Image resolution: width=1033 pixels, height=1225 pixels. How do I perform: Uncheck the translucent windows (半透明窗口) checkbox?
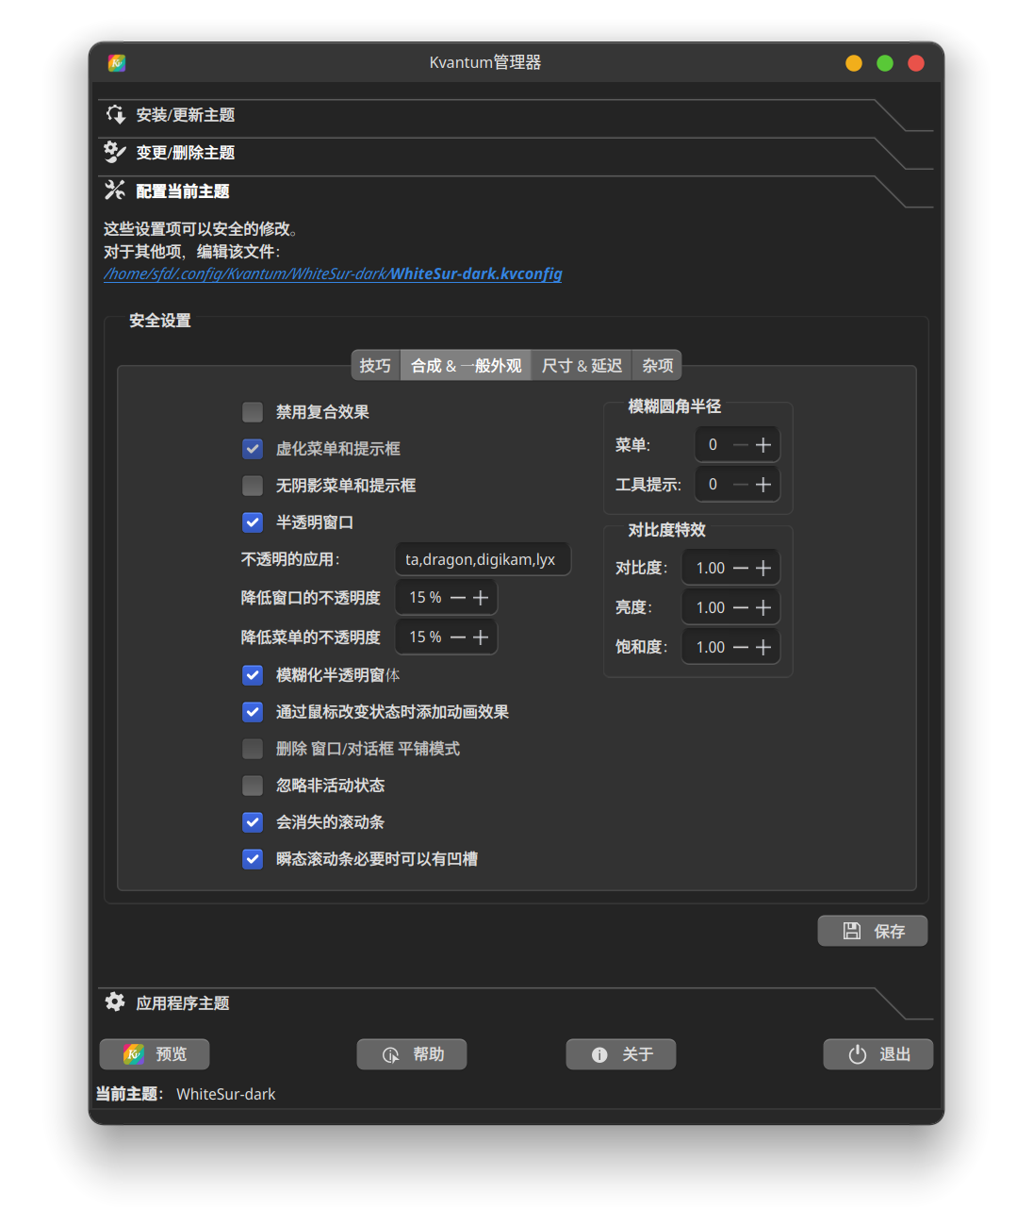point(253,522)
